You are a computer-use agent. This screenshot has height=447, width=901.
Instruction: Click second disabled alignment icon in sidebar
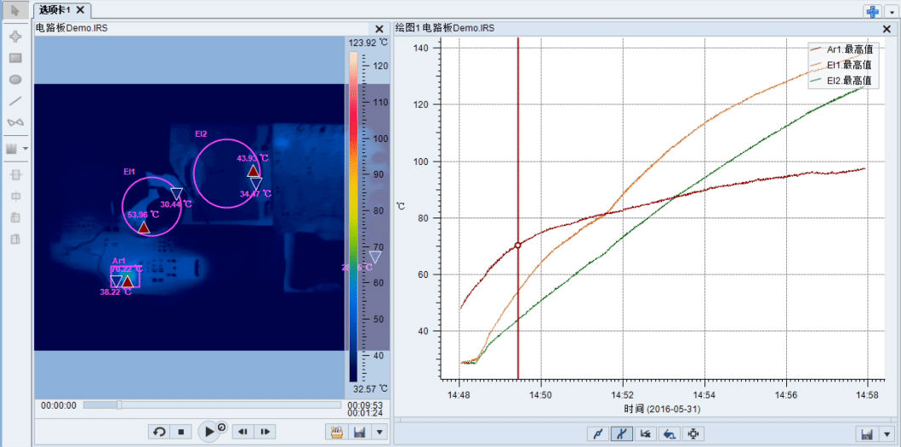[x=15, y=196]
